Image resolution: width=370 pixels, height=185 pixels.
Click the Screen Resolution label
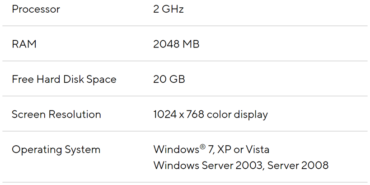[x=56, y=114]
